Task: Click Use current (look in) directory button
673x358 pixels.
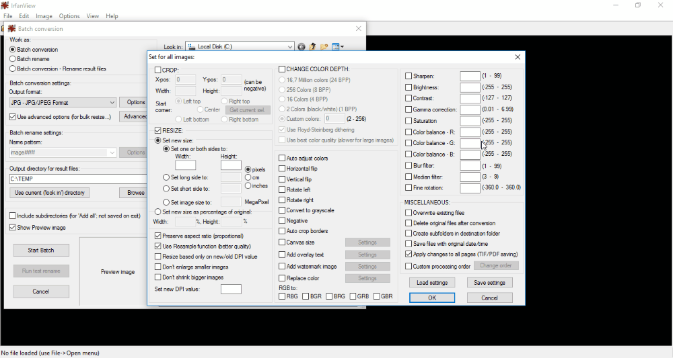Action: tap(49, 193)
